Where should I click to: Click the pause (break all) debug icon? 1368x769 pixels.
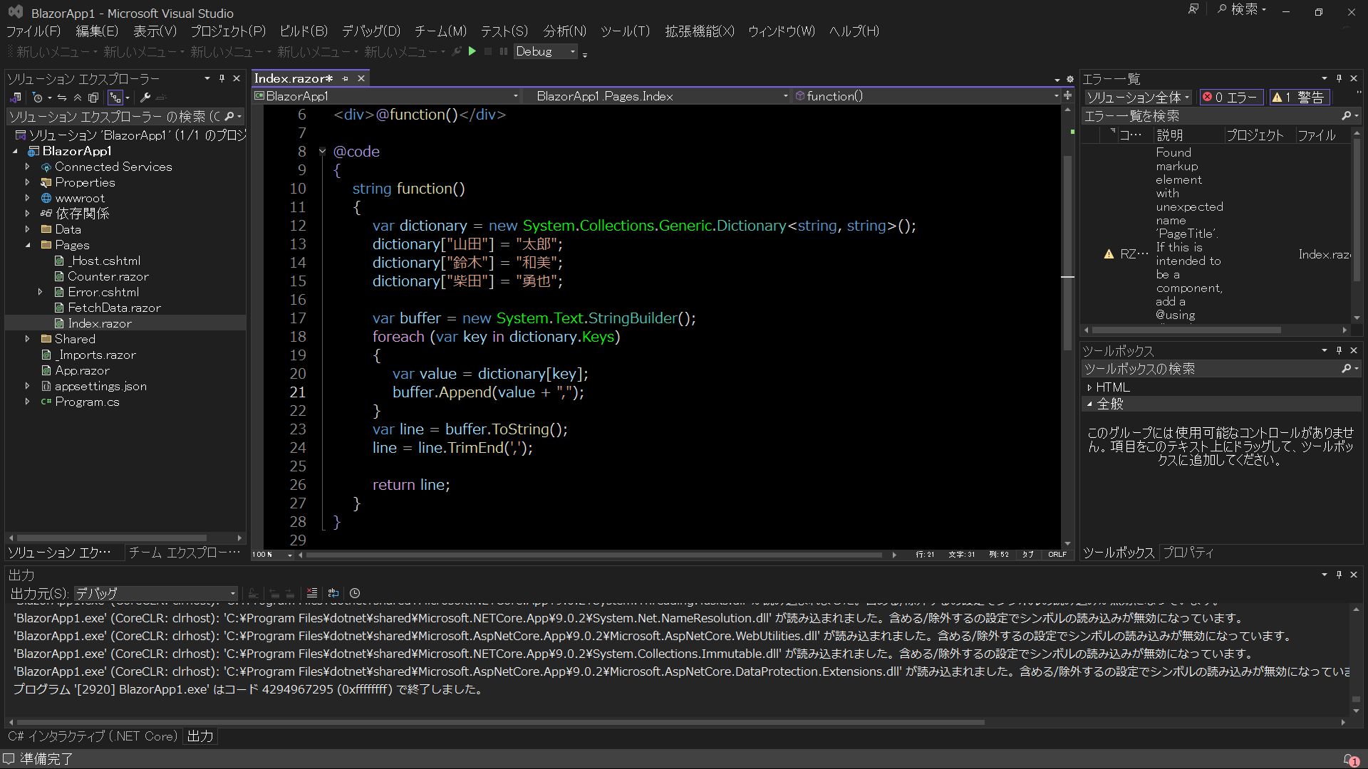point(503,51)
